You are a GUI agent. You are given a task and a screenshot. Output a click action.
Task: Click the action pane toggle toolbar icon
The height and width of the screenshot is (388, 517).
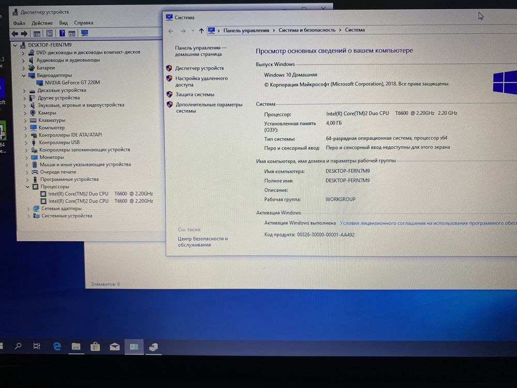click(72, 33)
